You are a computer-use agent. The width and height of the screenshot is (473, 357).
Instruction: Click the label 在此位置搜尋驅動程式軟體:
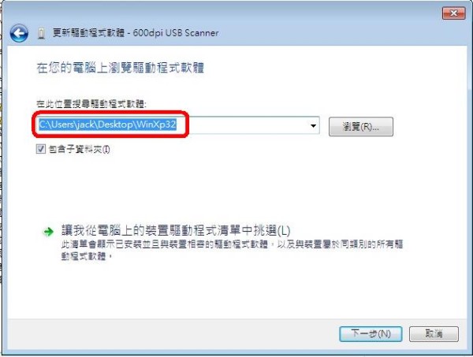91,104
